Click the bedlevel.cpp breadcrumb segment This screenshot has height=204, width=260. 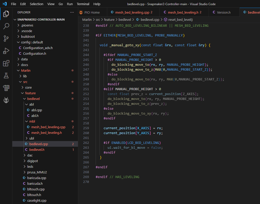[x=150, y=20]
